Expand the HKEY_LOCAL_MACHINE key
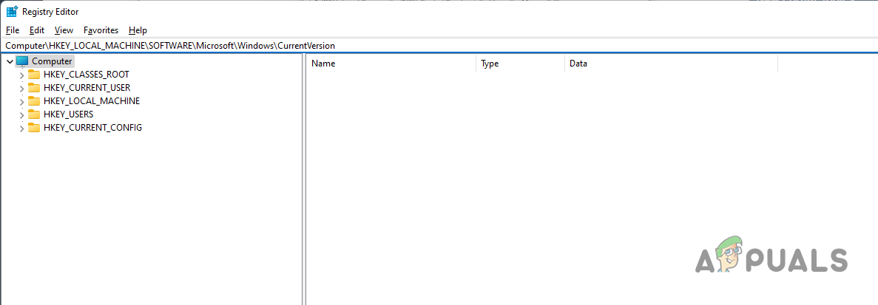878x305 pixels. (21, 102)
